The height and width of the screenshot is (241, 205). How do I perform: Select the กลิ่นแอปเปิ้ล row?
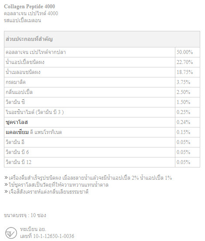point(102,92)
